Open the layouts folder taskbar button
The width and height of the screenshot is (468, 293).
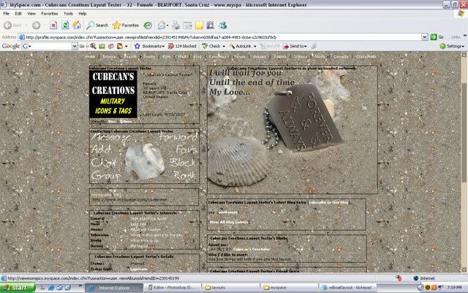tap(230, 288)
